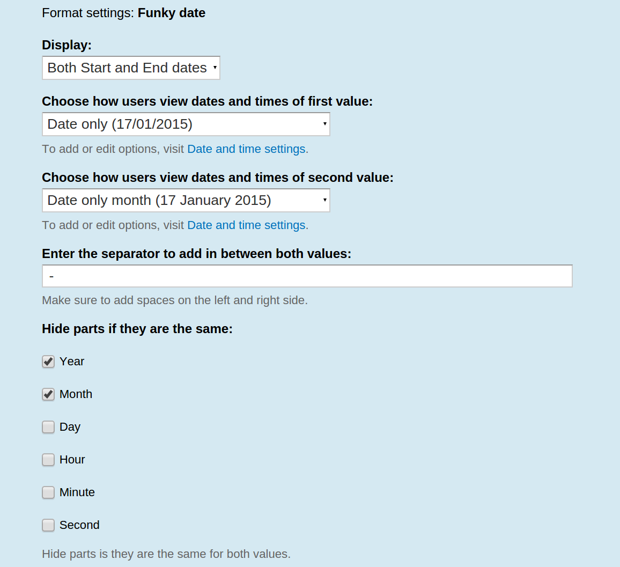Check the Minute checkbox
620x567 pixels.
pos(48,492)
